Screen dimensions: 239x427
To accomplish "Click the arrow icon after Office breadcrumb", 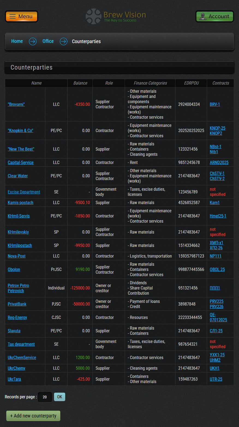I will [x=64, y=41].
